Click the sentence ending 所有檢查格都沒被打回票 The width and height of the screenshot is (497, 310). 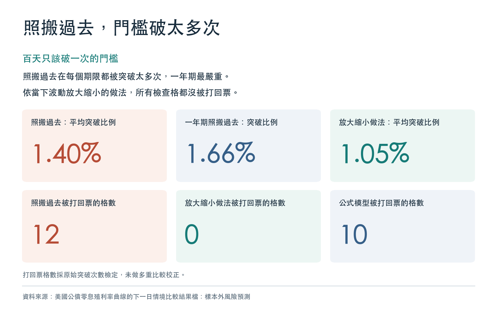click(130, 92)
